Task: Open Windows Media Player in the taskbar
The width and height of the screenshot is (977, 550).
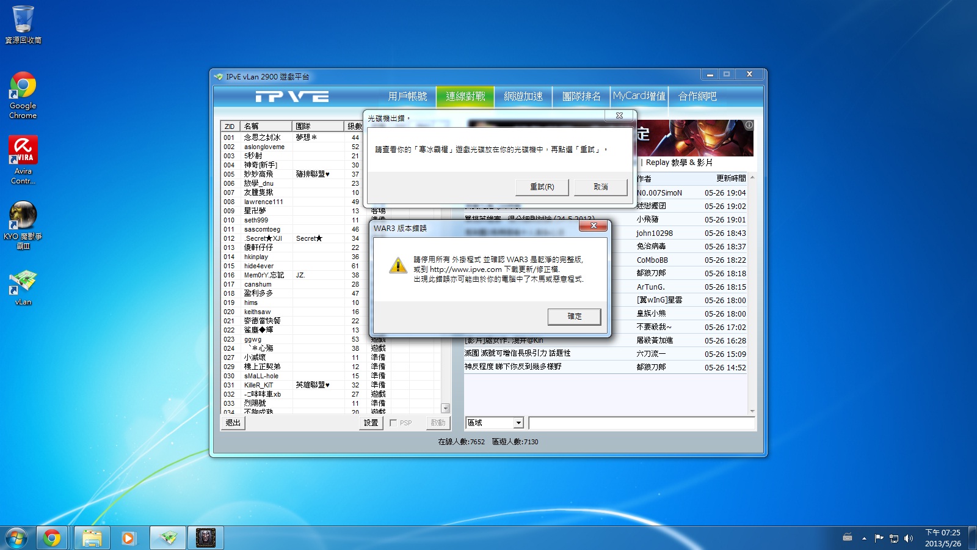Action: [128, 538]
